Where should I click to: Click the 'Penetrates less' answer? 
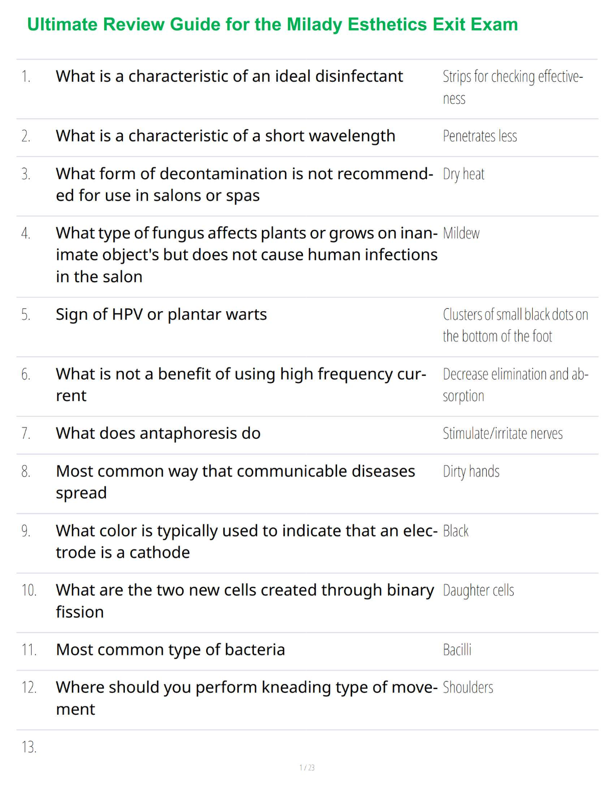480,136
